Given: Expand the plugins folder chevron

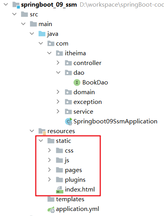Looking at the screenshot, I should click(x=49, y=179).
